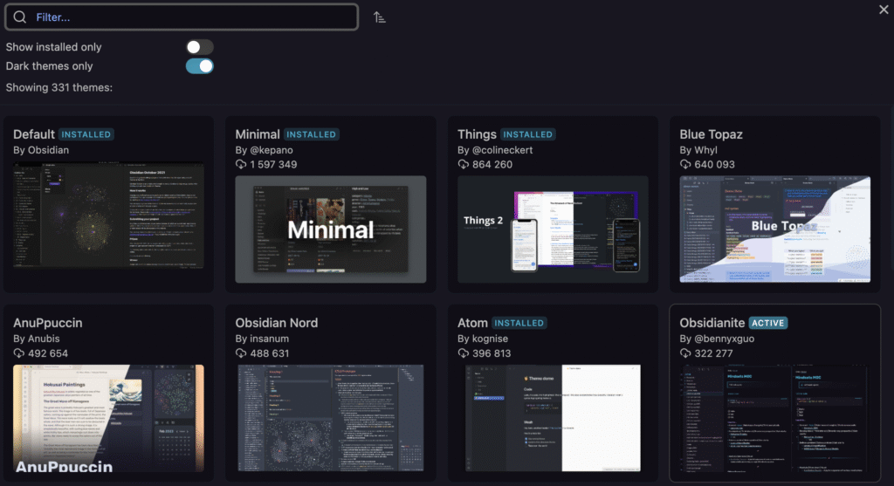Click the 'Dark themes only' label
This screenshot has width=894, height=486.
(x=49, y=66)
